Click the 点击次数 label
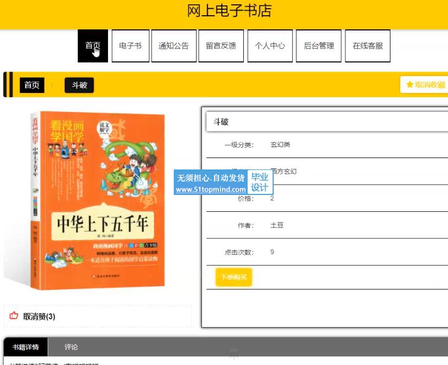Screen dimensions: 448x365 (239, 253)
